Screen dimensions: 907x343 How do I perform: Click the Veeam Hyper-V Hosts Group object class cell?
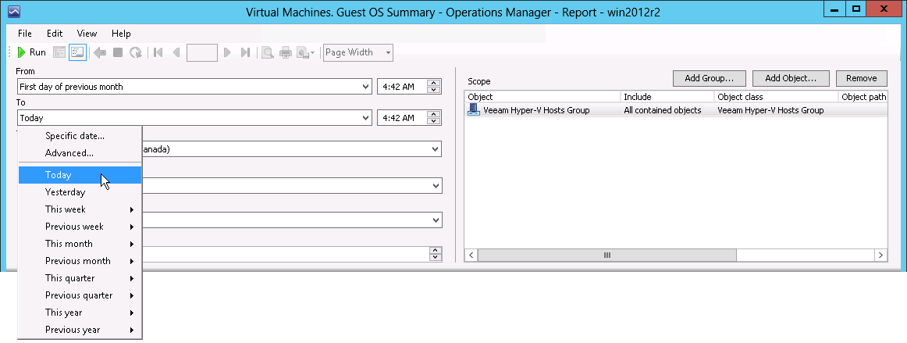[x=770, y=110]
